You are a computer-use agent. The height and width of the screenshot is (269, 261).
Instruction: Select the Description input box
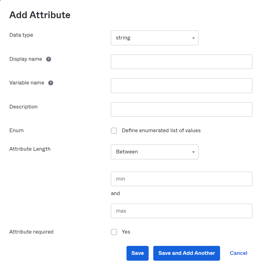point(182,109)
